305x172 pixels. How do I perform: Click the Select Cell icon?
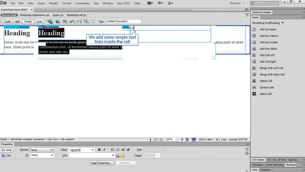pos(254,94)
